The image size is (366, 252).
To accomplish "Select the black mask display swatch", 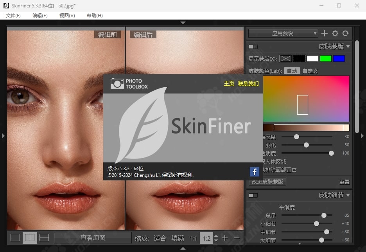I will (x=299, y=58).
